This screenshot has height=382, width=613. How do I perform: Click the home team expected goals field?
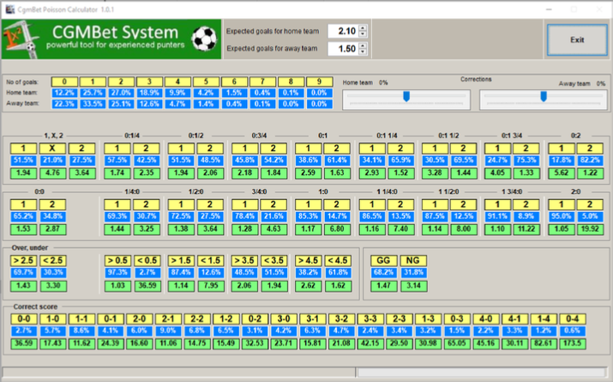(341, 31)
